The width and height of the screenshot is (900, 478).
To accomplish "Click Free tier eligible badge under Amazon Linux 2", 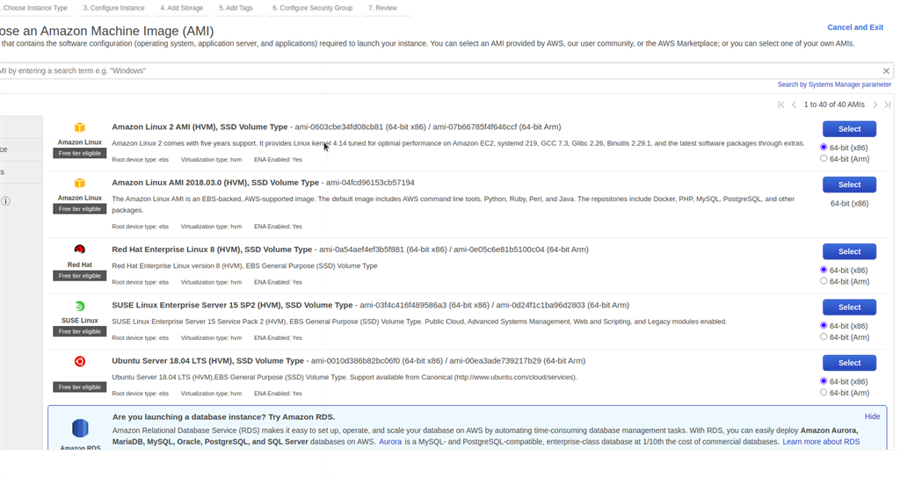I will click(x=80, y=153).
